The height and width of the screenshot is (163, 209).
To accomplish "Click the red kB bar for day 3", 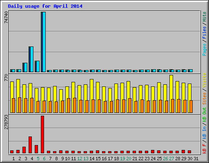I will coord(24,150).
